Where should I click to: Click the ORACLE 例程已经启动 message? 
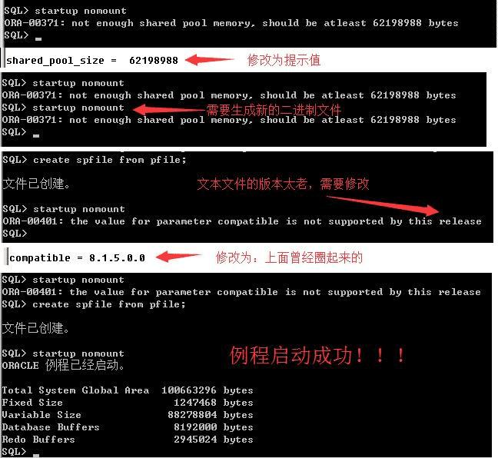tap(63, 365)
